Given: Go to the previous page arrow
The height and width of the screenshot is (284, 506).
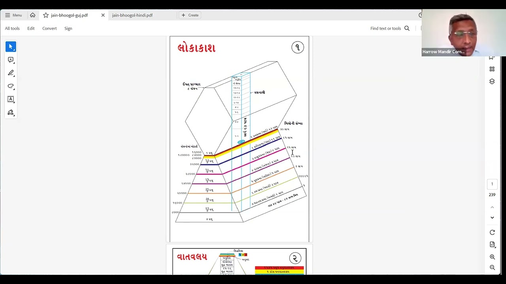Looking at the screenshot, I should point(492,207).
